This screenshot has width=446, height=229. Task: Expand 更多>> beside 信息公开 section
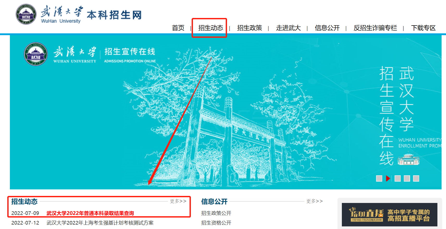(x=315, y=201)
